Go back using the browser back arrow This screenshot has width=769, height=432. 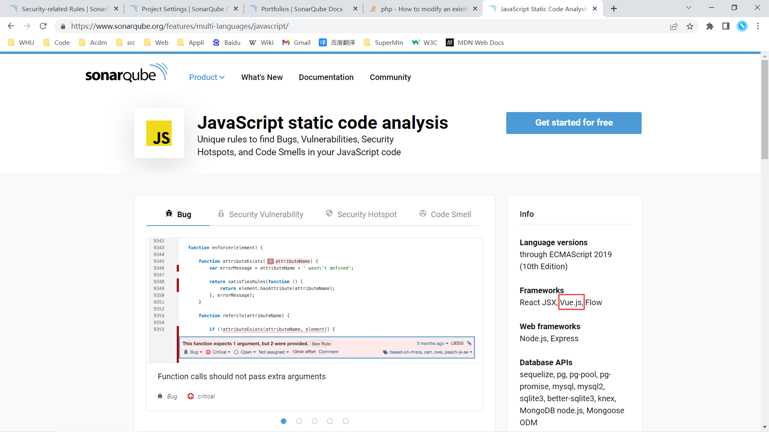(x=11, y=26)
